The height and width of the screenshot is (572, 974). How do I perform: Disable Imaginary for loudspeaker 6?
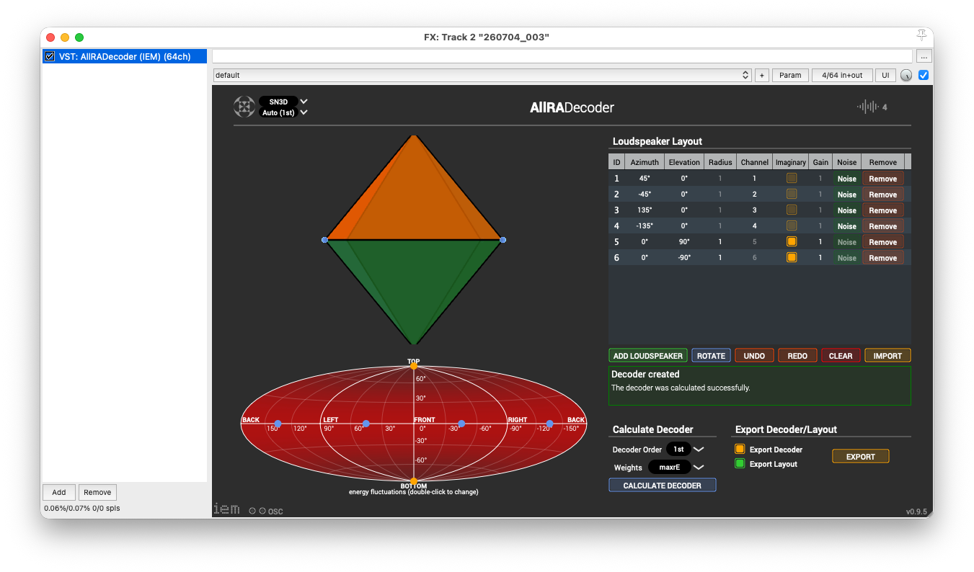(792, 258)
